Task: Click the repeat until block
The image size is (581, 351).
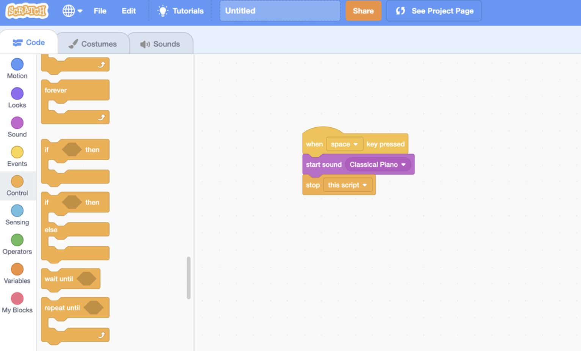Action: point(75,308)
